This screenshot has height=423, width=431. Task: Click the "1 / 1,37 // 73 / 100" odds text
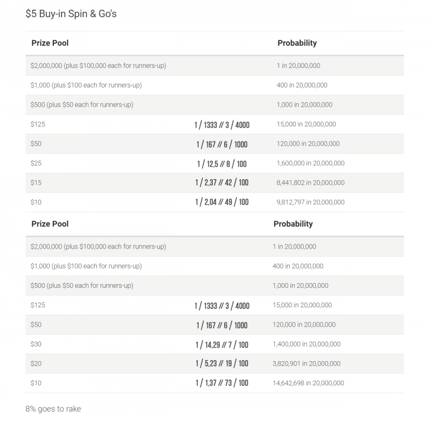click(x=222, y=383)
